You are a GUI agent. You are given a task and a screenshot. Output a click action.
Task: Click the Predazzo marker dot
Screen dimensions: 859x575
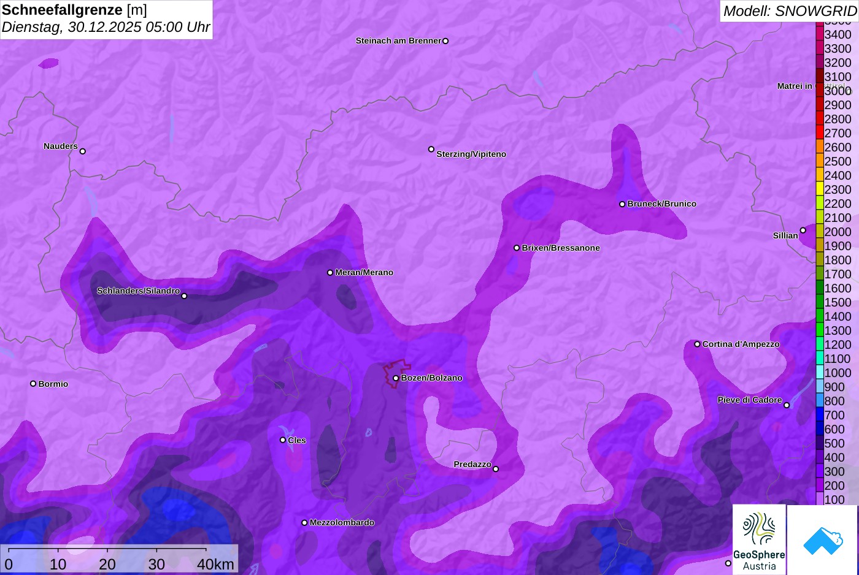pyautogui.click(x=496, y=469)
